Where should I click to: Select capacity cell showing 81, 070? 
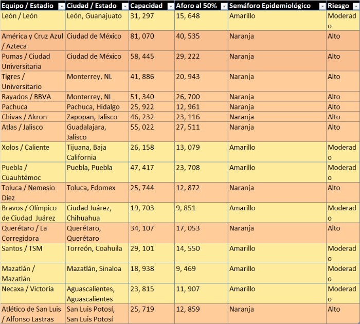(x=151, y=37)
